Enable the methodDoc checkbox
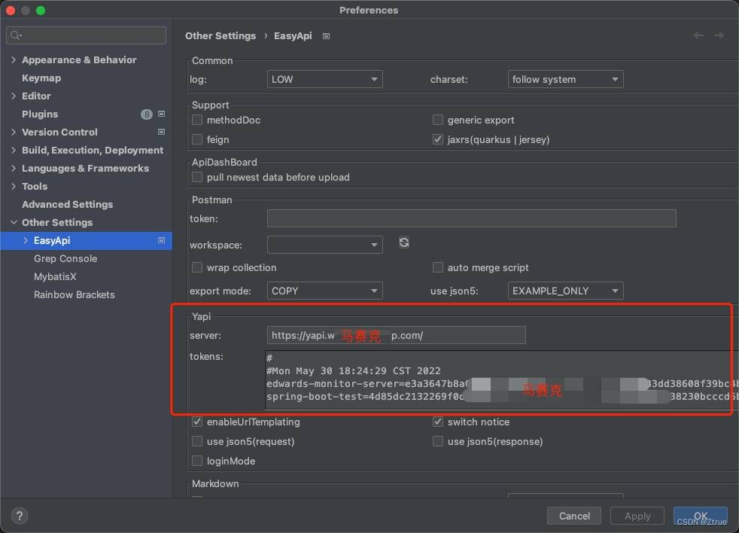 [197, 120]
